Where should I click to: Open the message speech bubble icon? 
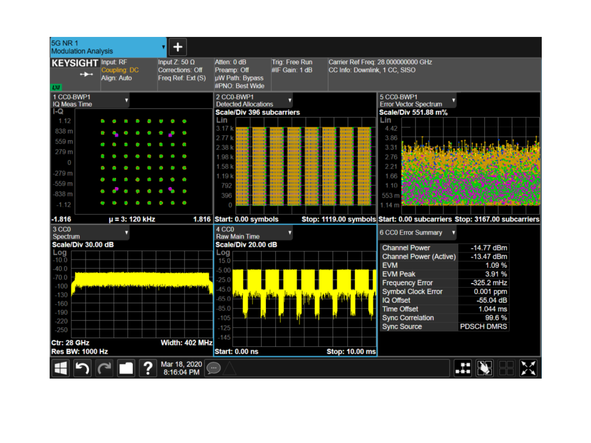[x=213, y=368]
